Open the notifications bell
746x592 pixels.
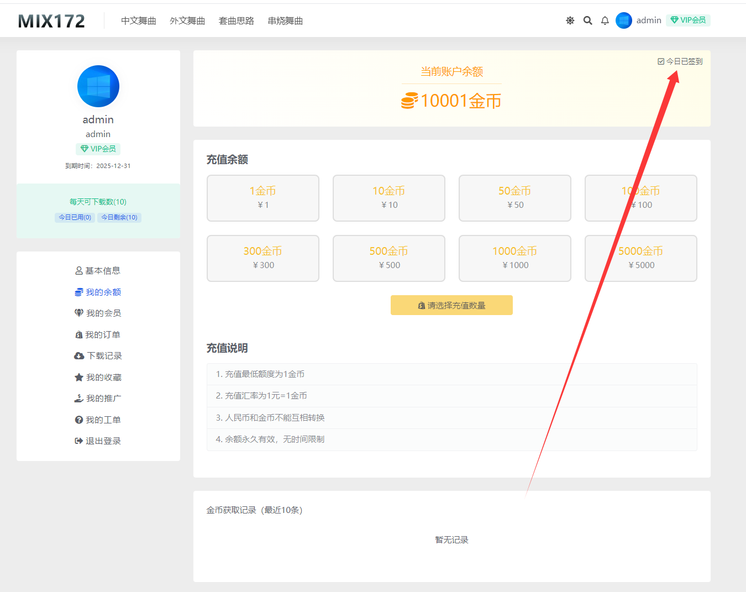click(605, 20)
